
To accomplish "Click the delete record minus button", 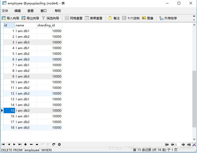I will (31, 144).
